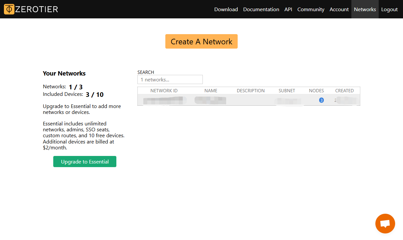Log out using the Logout link
This screenshot has width=403, height=240.
(x=390, y=9)
